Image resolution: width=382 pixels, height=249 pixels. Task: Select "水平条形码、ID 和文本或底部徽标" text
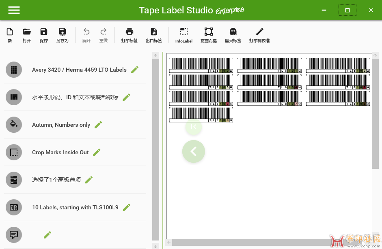click(x=75, y=97)
